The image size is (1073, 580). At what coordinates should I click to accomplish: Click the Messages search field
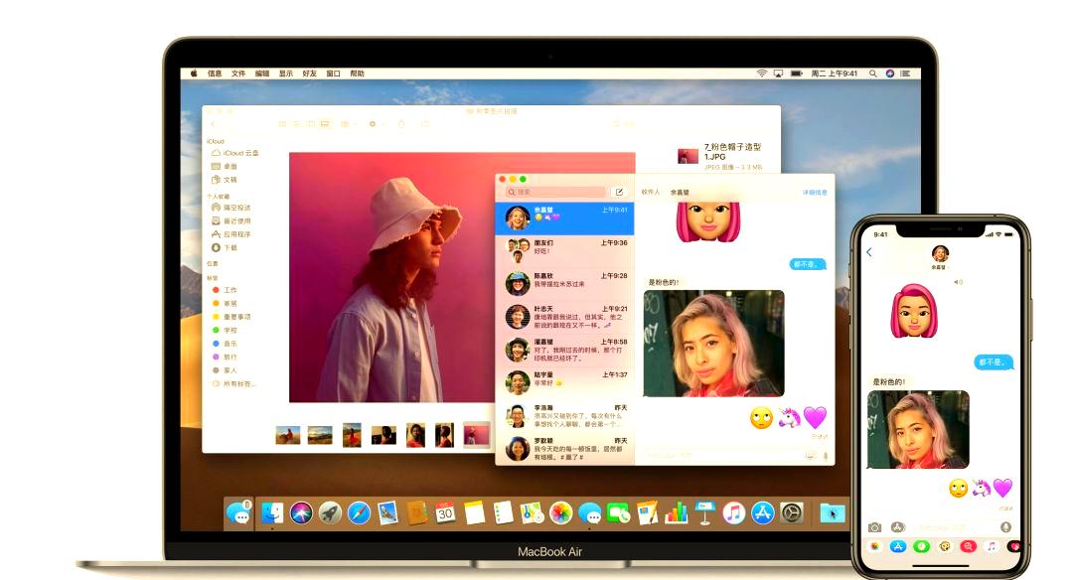tap(555, 193)
